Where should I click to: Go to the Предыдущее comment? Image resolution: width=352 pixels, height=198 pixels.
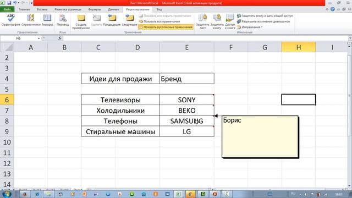tap(112, 20)
